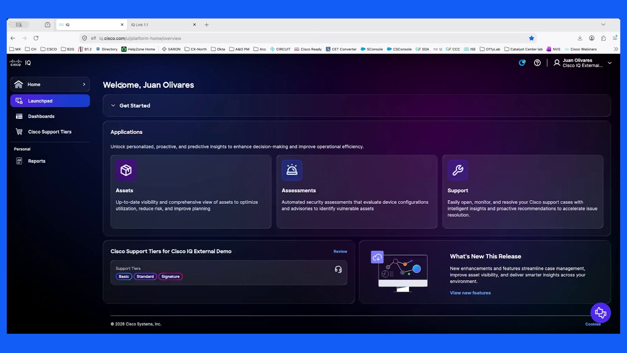Click the Cisco IQ logo
Viewport: 627px width, 353px height.
coord(20,63)
